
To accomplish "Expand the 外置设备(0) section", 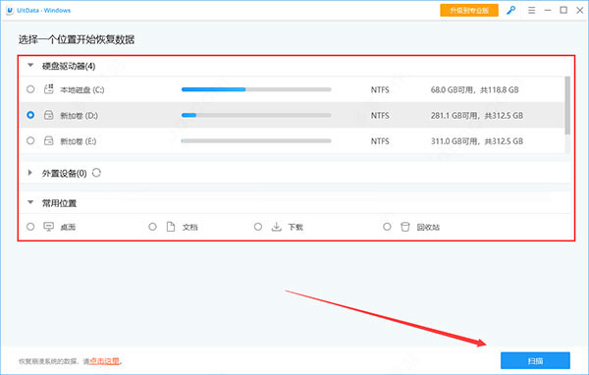I will pyautogui.click(x=30, y=173).
